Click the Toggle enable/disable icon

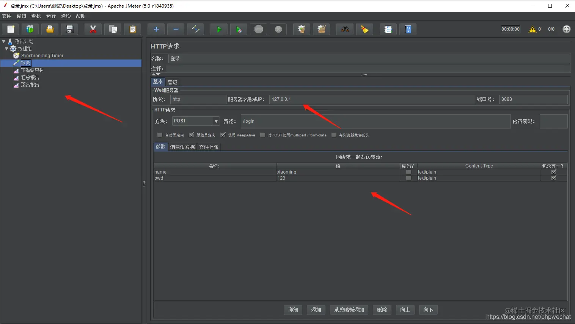pos(195,29)
